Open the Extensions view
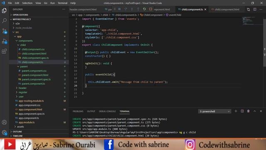The width and height of the screenshot is (266, 150). tap(4, 51)
